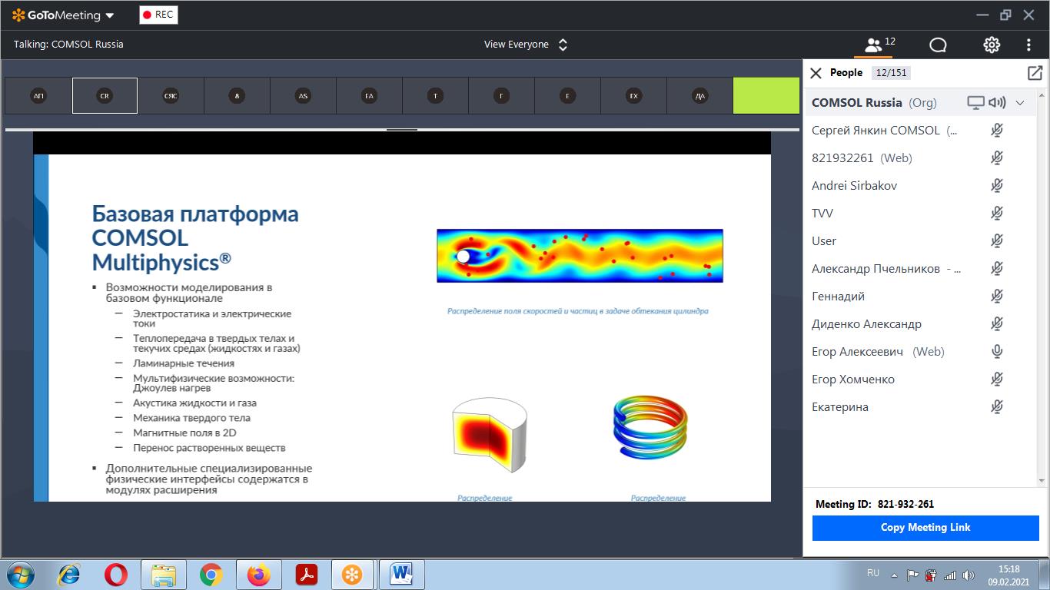
Task: Expand the COMSOL Russia organizer chevron
Action: click(1020, 103)
